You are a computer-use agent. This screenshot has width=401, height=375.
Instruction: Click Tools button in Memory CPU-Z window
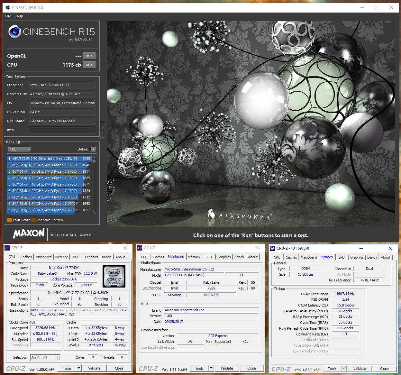coord(332,369)
